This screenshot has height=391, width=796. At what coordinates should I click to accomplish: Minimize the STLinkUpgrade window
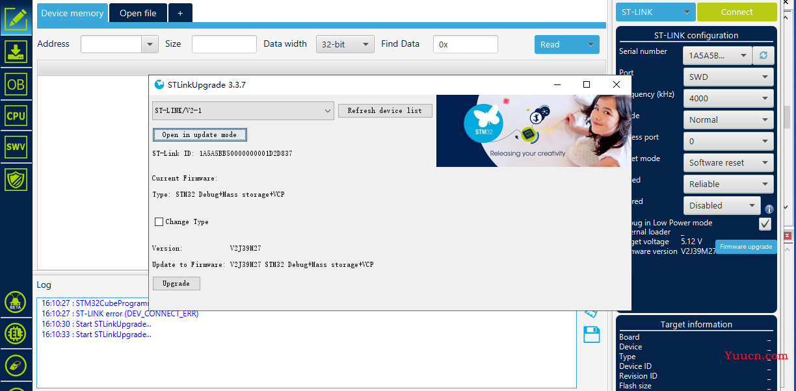tap(557, 84)
